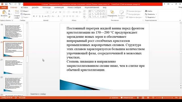Click the Упорядочить (Arrange) icon
This screenshot has height=102, width=182.
[112, 12]
